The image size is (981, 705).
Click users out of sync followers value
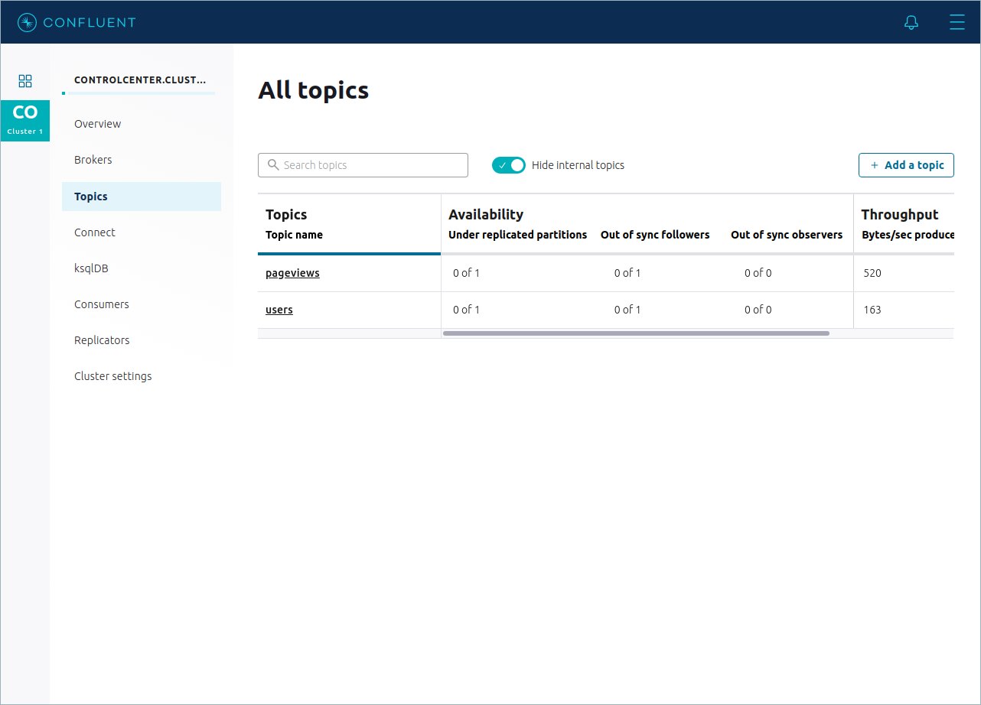[x=627, y=310]
